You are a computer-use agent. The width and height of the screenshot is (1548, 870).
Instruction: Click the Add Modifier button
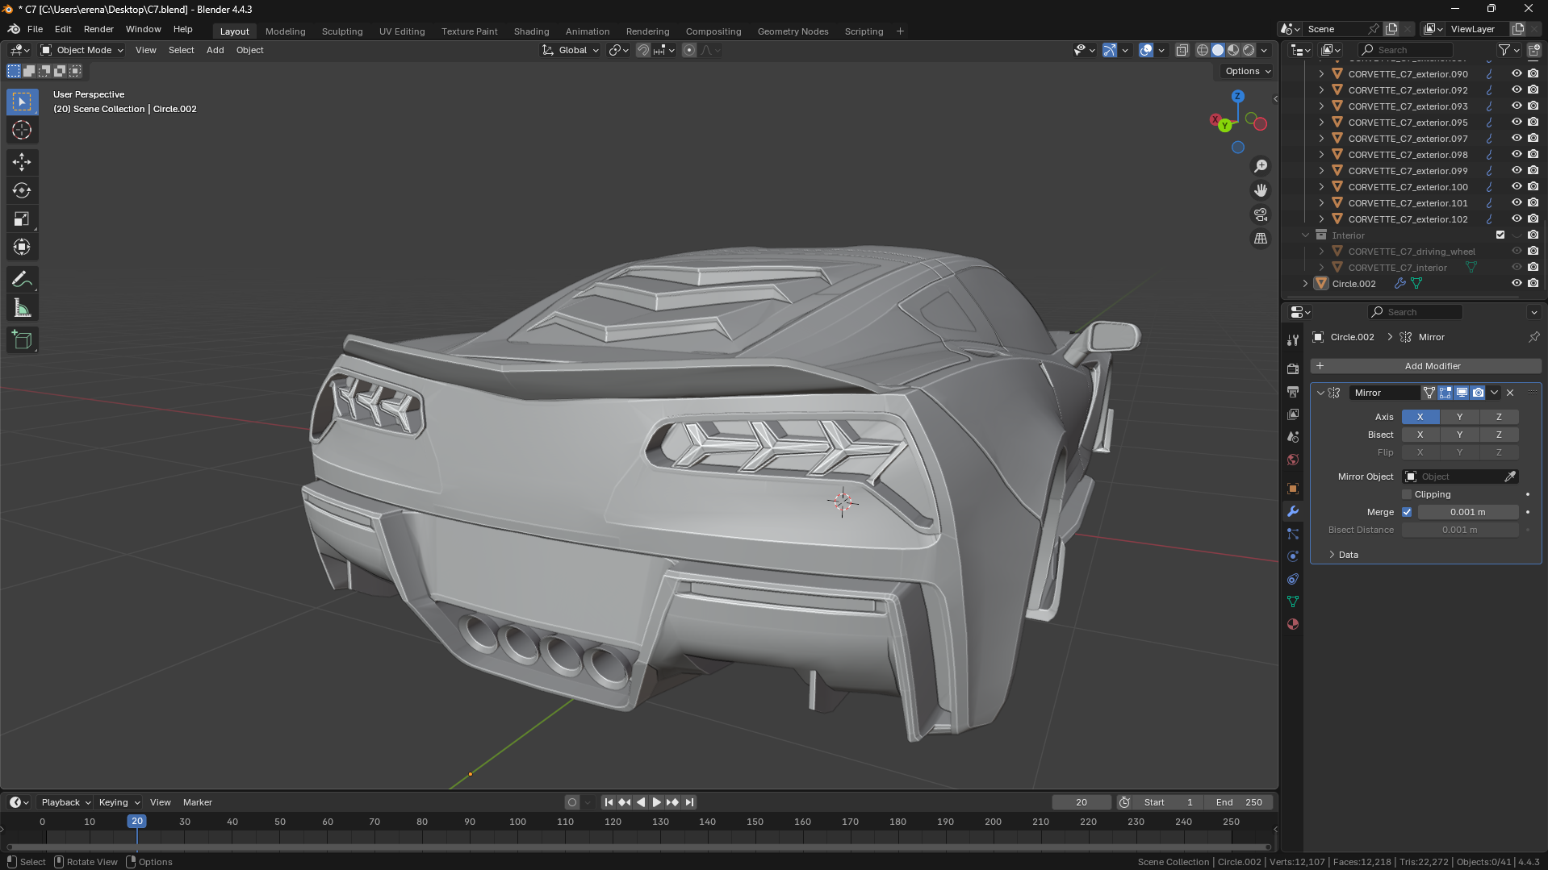(x=1425, y=366)
